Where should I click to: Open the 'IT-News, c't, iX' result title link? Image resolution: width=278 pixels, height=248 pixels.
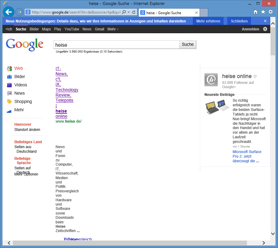click(x=67, y=92)
